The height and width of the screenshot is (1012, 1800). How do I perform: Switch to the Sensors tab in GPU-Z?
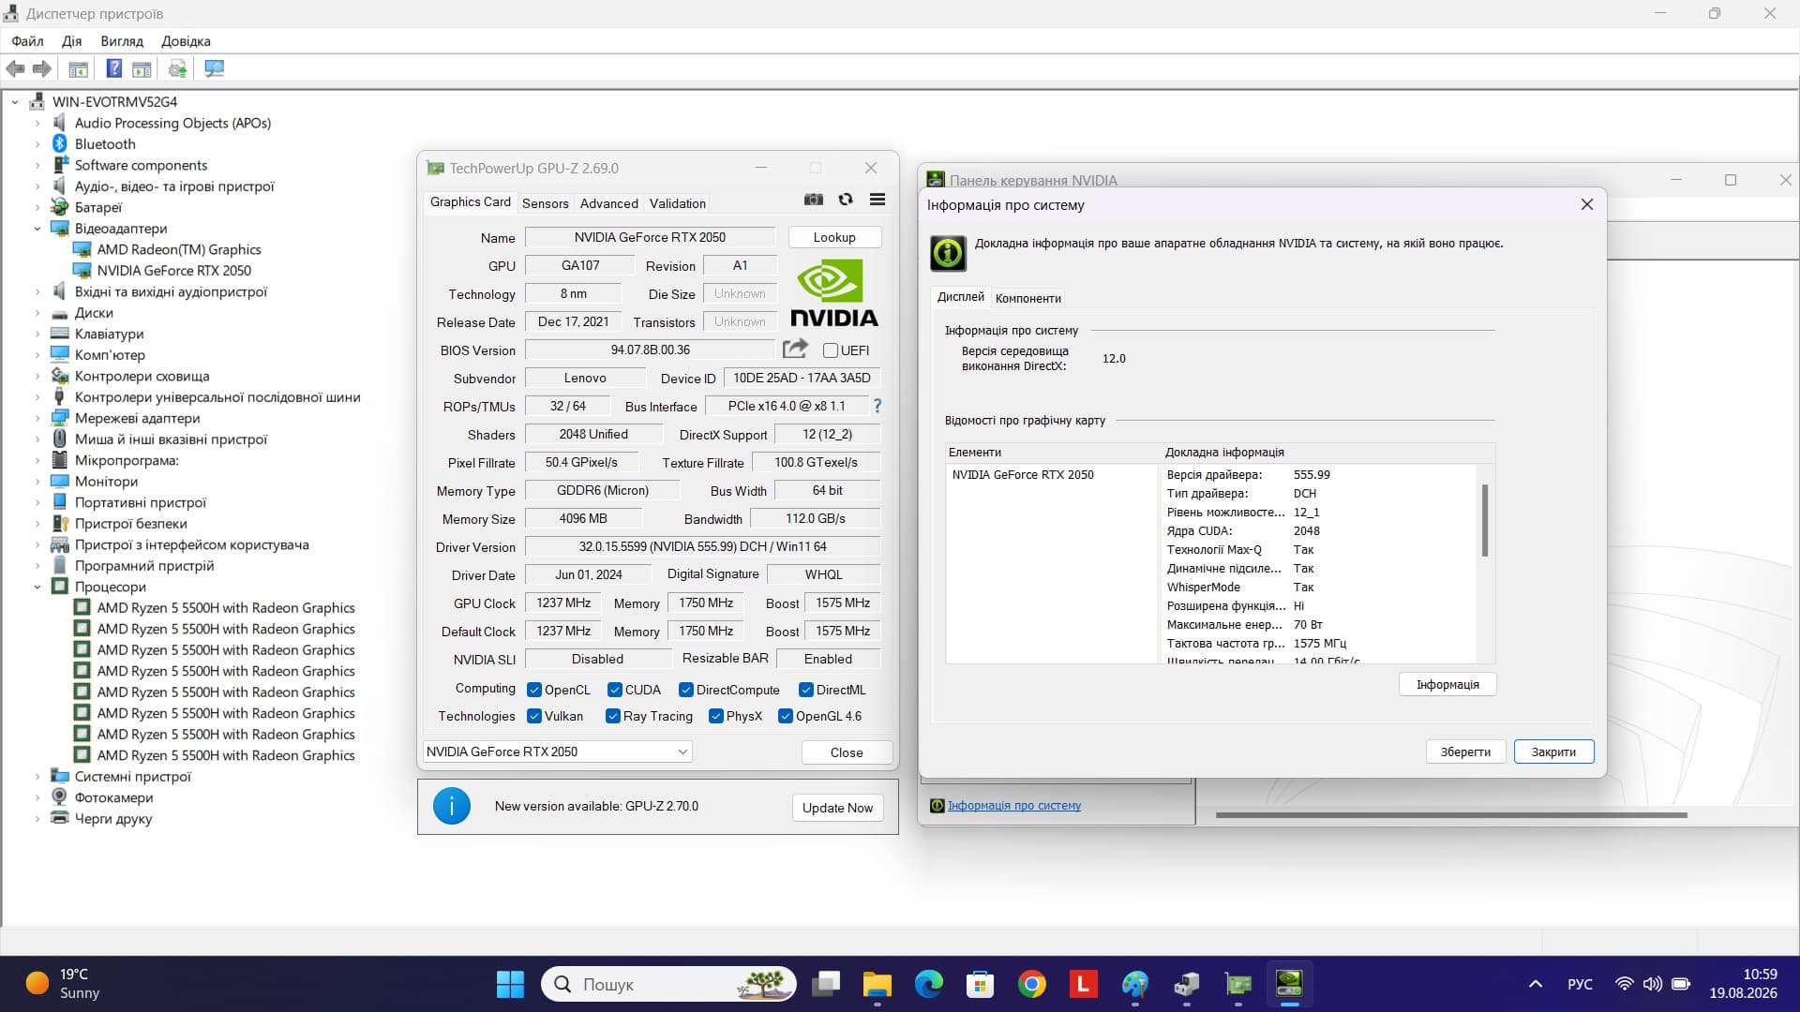[545, 203]
